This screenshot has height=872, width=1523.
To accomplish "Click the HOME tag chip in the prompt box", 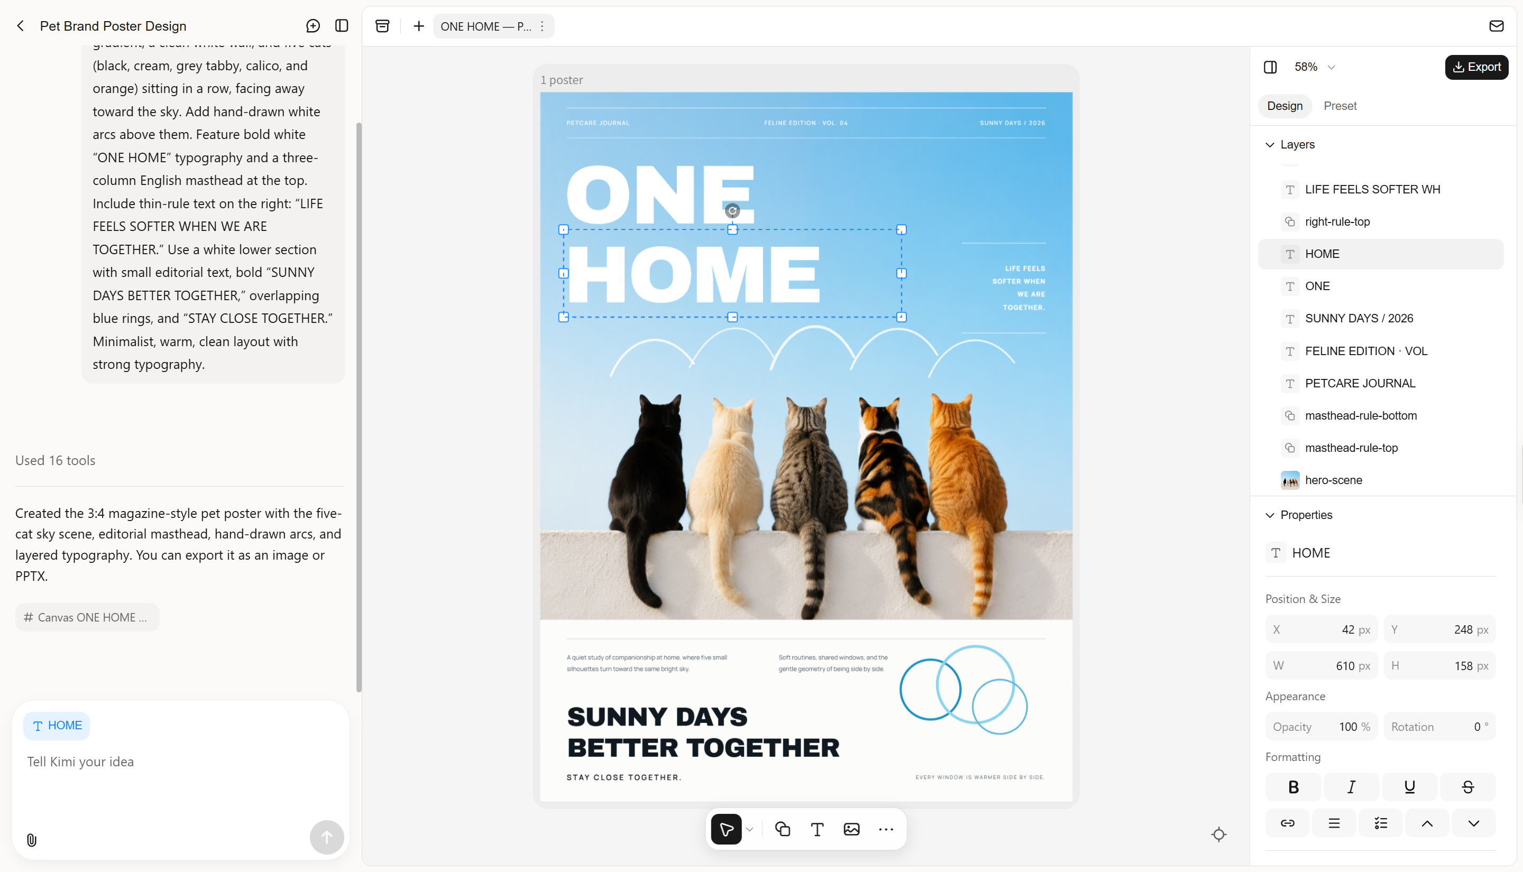I will coord(57,725).
